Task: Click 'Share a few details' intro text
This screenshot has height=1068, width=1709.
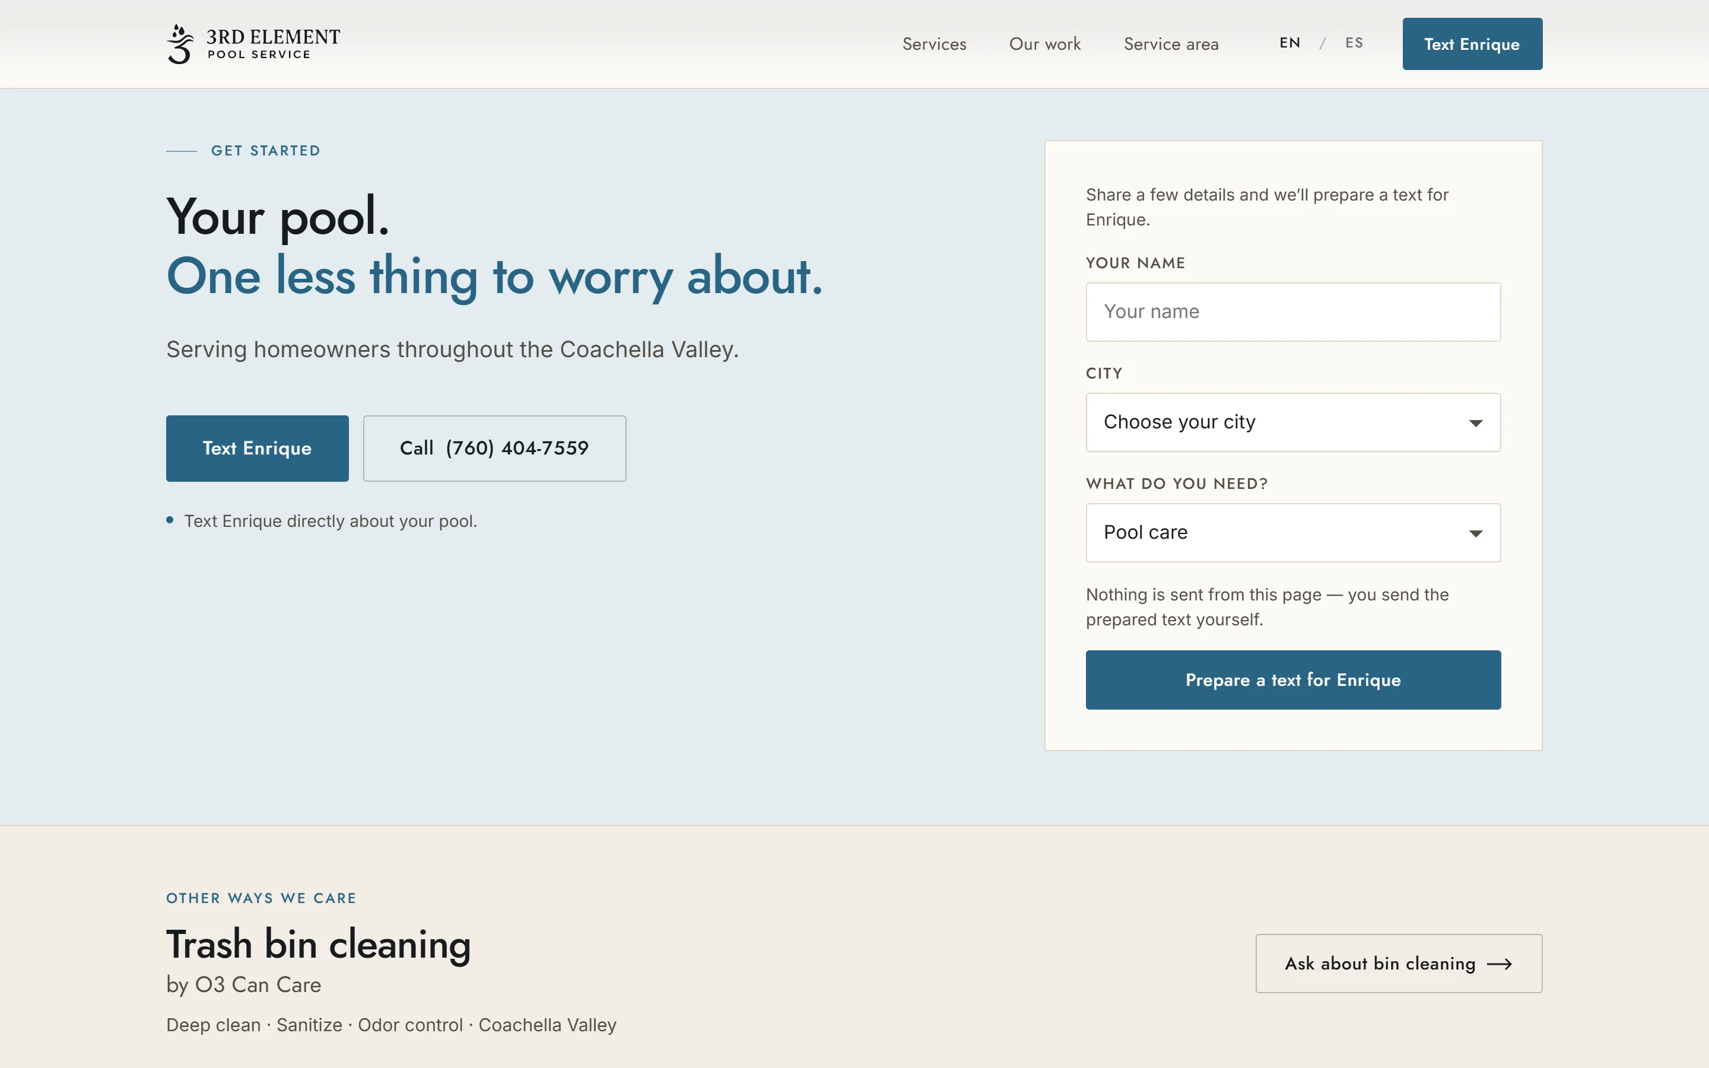Action: pos(1267,207)
